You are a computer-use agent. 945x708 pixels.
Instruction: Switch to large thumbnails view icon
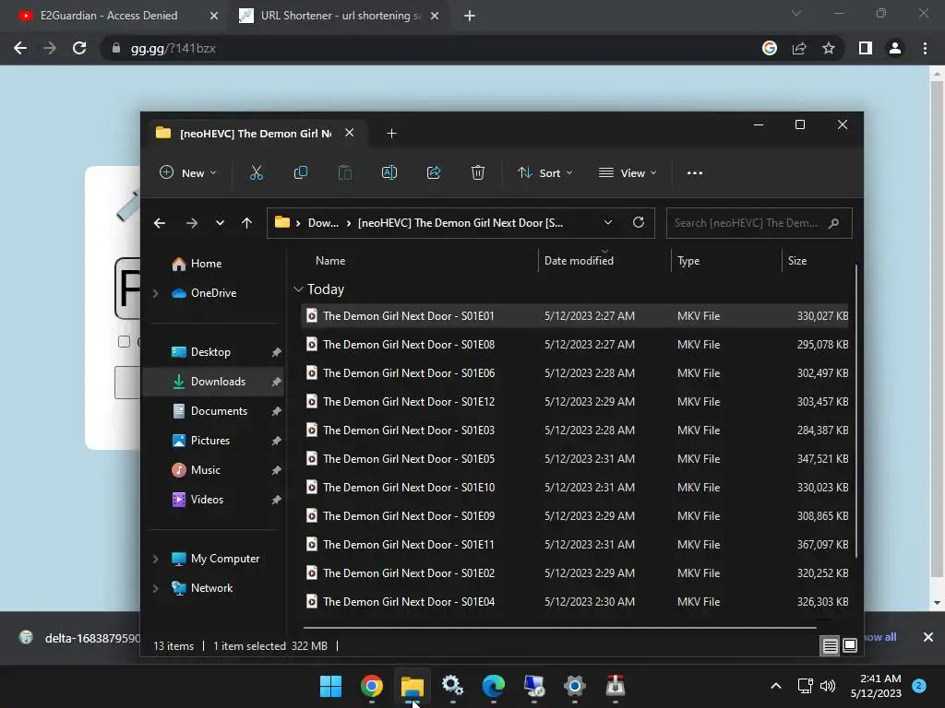850,646
